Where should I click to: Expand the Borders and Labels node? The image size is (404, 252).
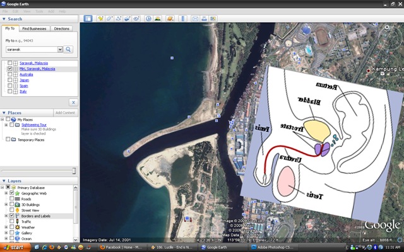[x=6, y=215]
